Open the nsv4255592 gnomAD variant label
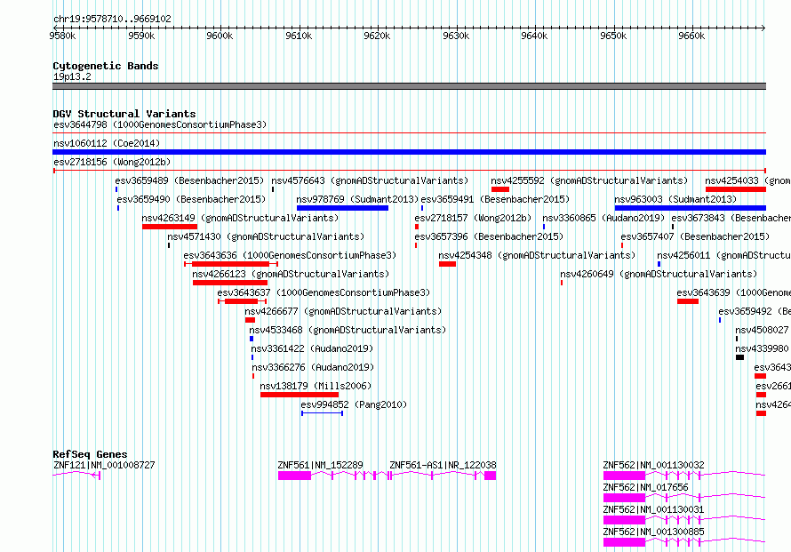Screen dimensions: 791x552 pyautogui.click(x=589, y=180)
